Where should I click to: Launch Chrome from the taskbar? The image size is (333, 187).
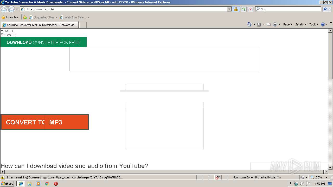pyautogui.click(x=47, y=184)
